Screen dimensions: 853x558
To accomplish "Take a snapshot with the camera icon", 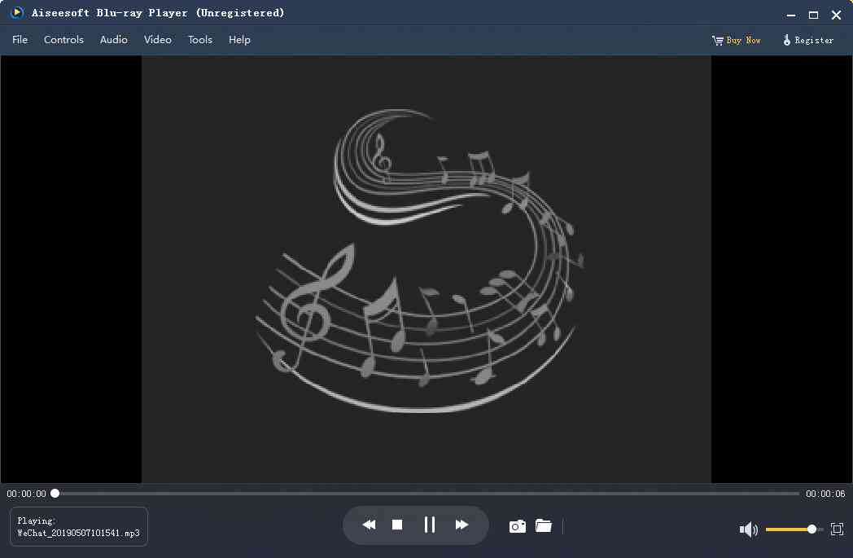I will tap(518, 526).
